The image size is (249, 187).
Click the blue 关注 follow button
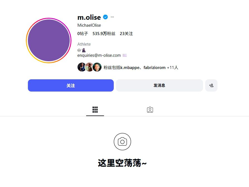[x=71, y=85]
